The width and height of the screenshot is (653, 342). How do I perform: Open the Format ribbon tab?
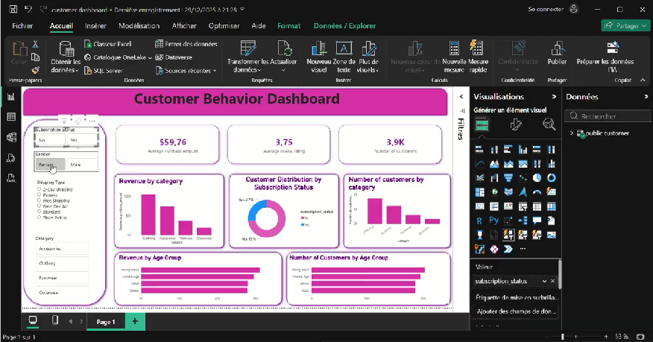point(288,26)
